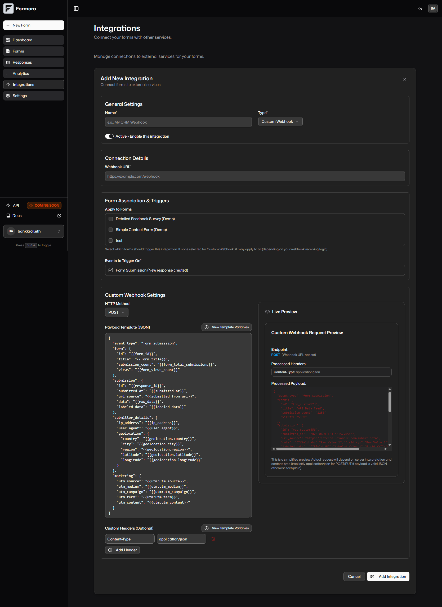Image resolution: width=442 pixels, height=607 pixels.
Task: Change the HTTP Method from POST
Action: (116, 312)
